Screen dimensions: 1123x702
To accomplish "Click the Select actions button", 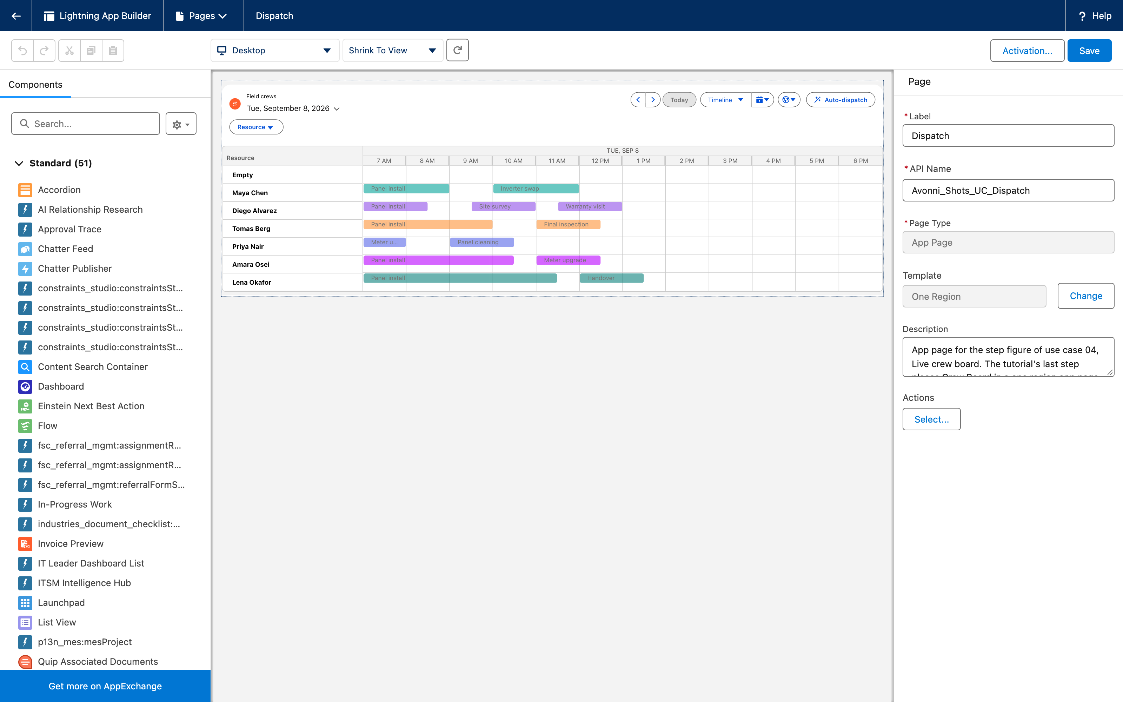I will [x=931, y=419].
